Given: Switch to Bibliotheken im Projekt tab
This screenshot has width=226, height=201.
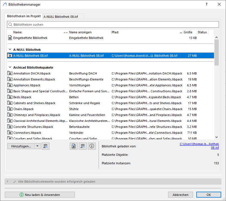Looking at the screenshot, I should point(24,16).
